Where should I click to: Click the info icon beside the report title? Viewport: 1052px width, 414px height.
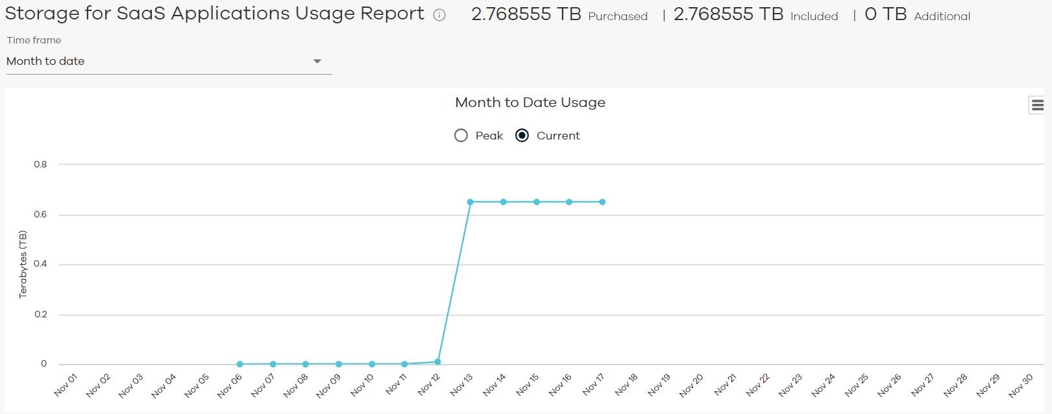[439, 15]
